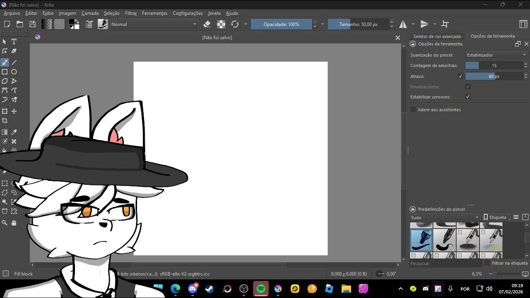Viewport: 530px width, 298px height.
Task: Select the Rectangular Selection tool
Action: coord(5,183)
